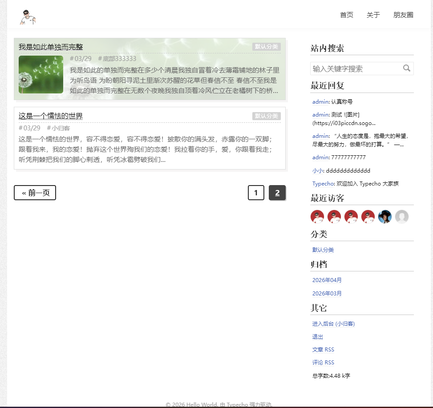Open the 2026年03月 archive
This screenshot has height=408, width=433.
click(327, 294)
